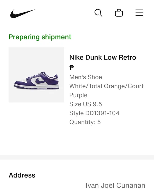Click the gray section divider bar
The height and width of the screenshot is (190, 154).
pyautogui.click(x=77, y=157)
